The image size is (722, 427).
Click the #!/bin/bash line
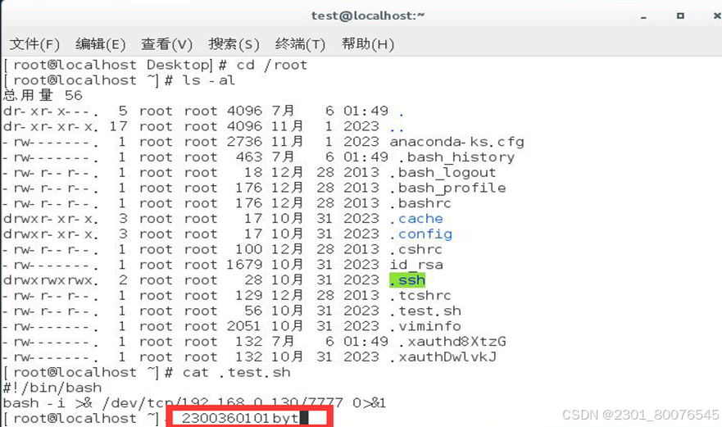(x=52, y=388)
